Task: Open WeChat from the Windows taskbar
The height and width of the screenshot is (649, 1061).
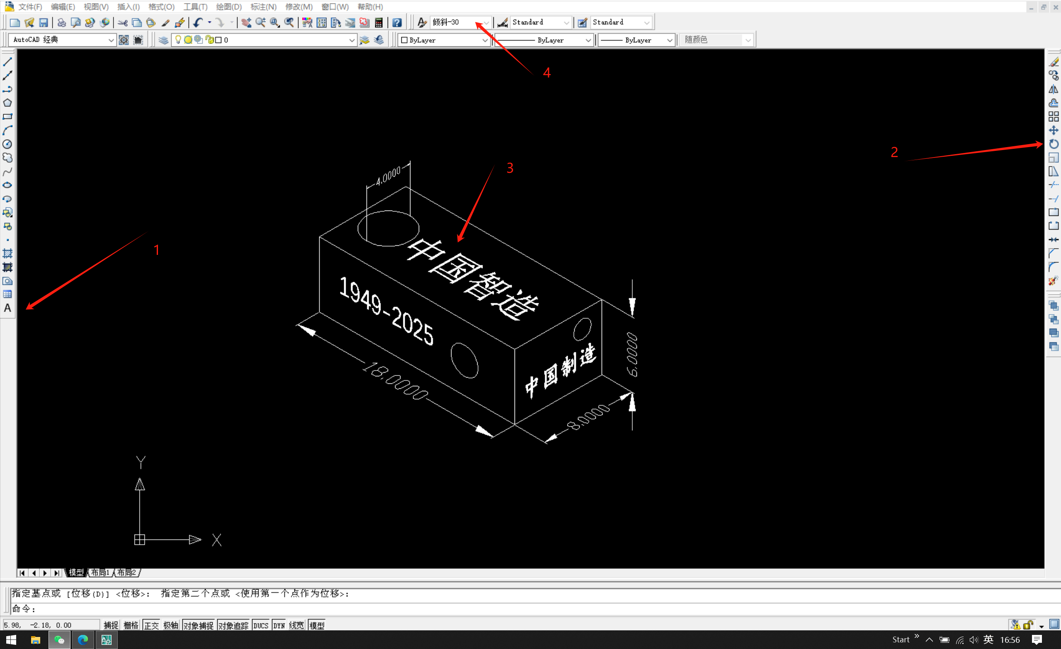Action: (x=59, y=640)
